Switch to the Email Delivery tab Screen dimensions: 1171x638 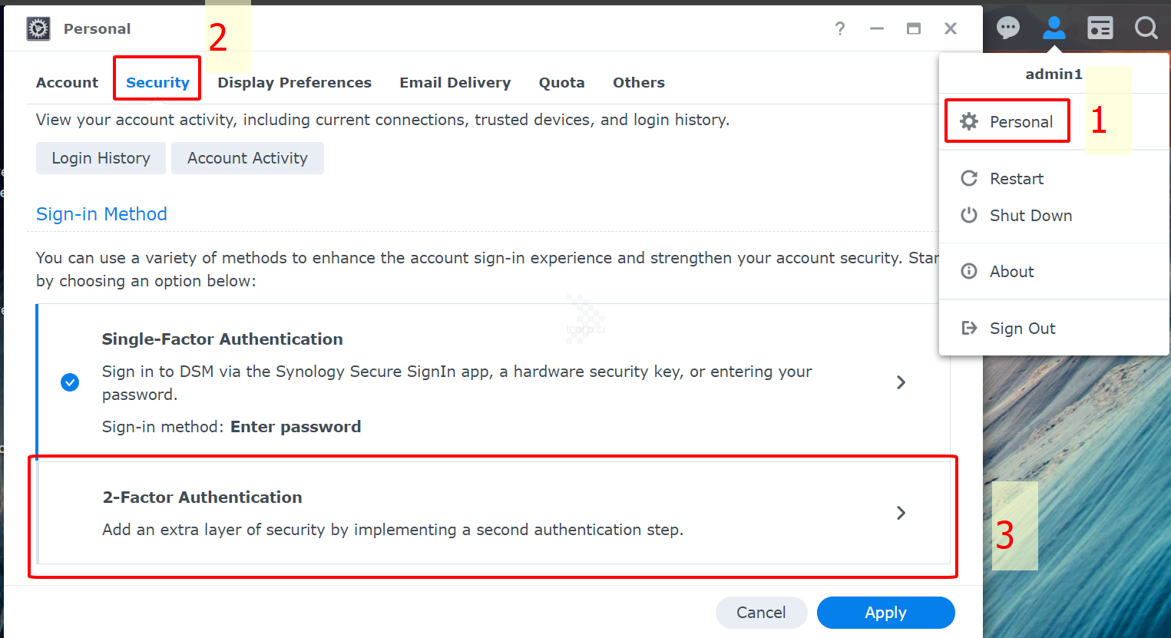(x=455, y=82)
